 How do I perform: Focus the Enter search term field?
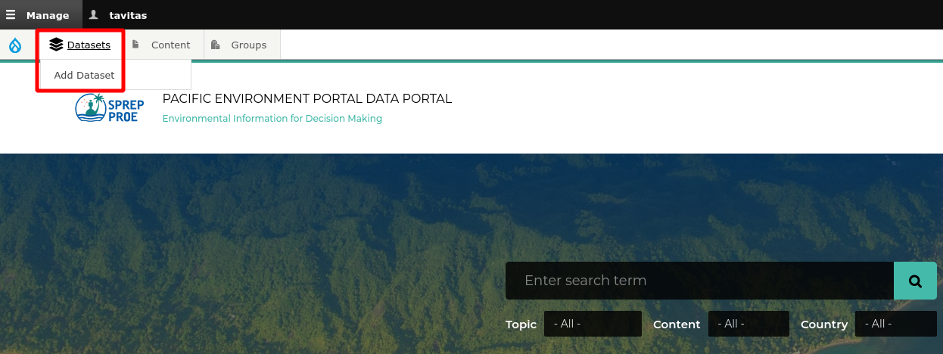coord(699,281)
